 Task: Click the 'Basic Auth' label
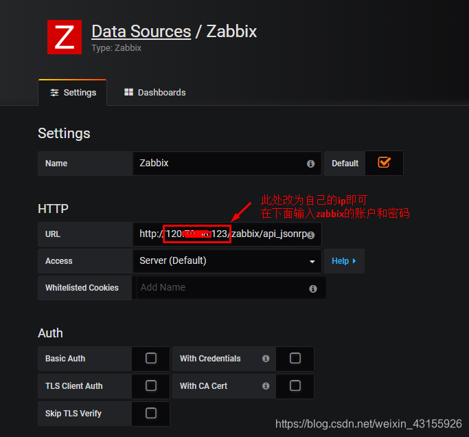pyautogui.click(x=65, y=358)
